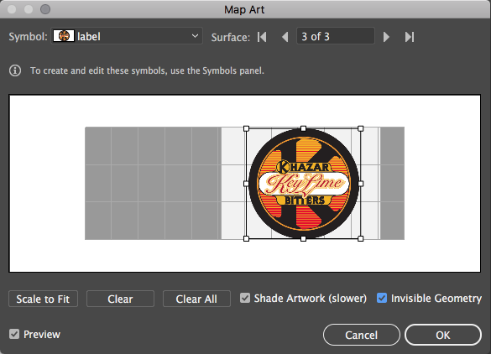Click Scale to Fit button
491x354 pixels.
[43, 299]
